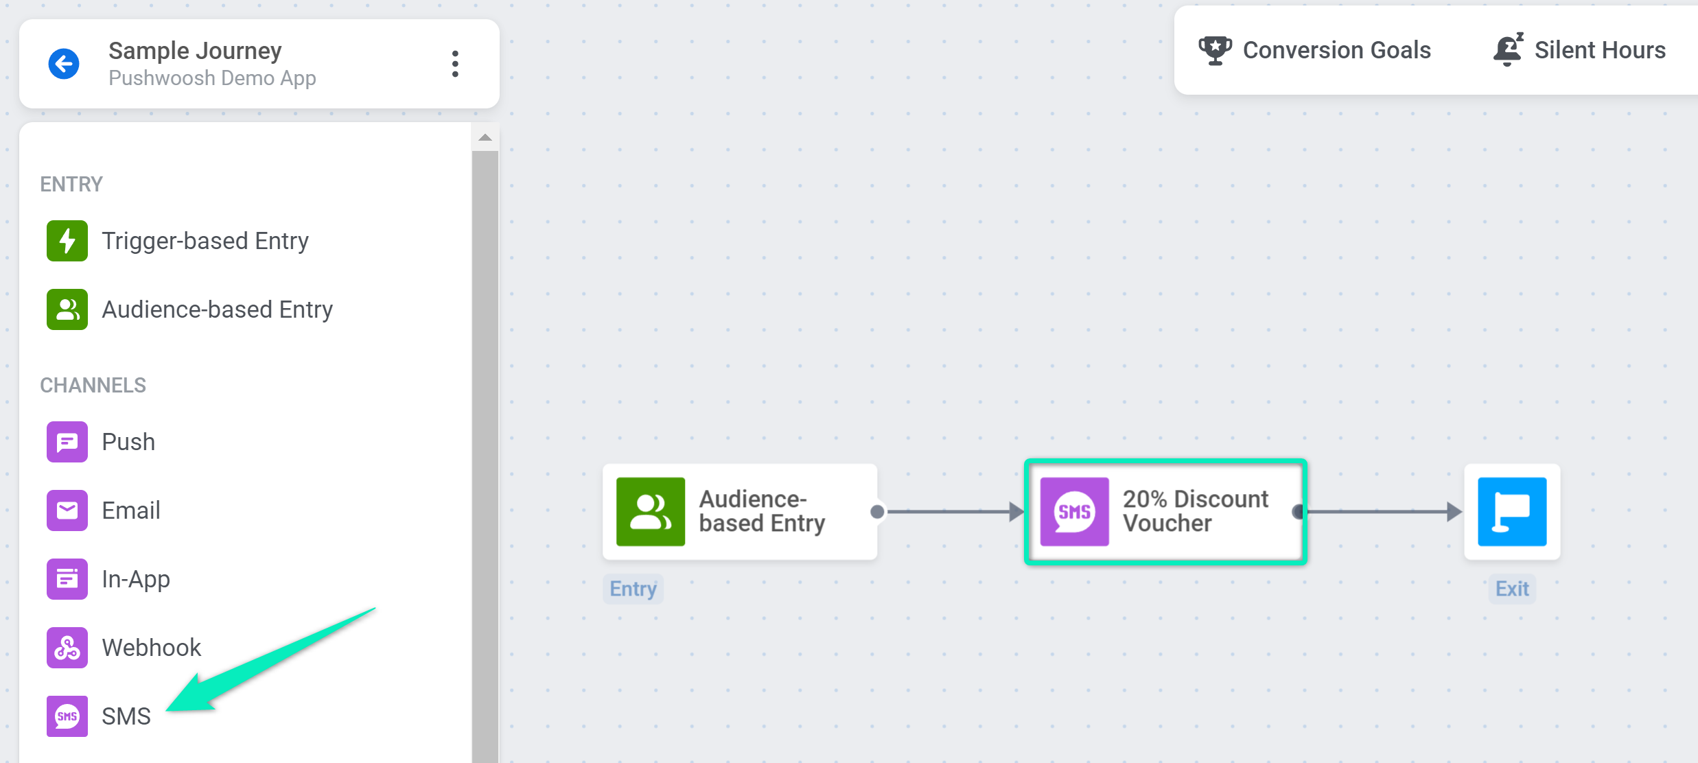
Task: Click the Audience-based Entry node on canvas
Action: point(740,512)
